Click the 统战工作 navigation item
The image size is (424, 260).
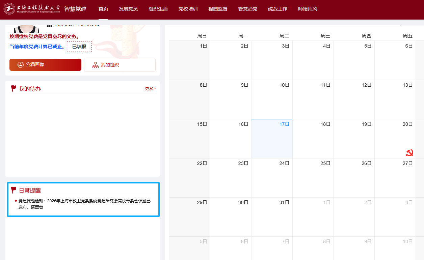pos(277,9)
